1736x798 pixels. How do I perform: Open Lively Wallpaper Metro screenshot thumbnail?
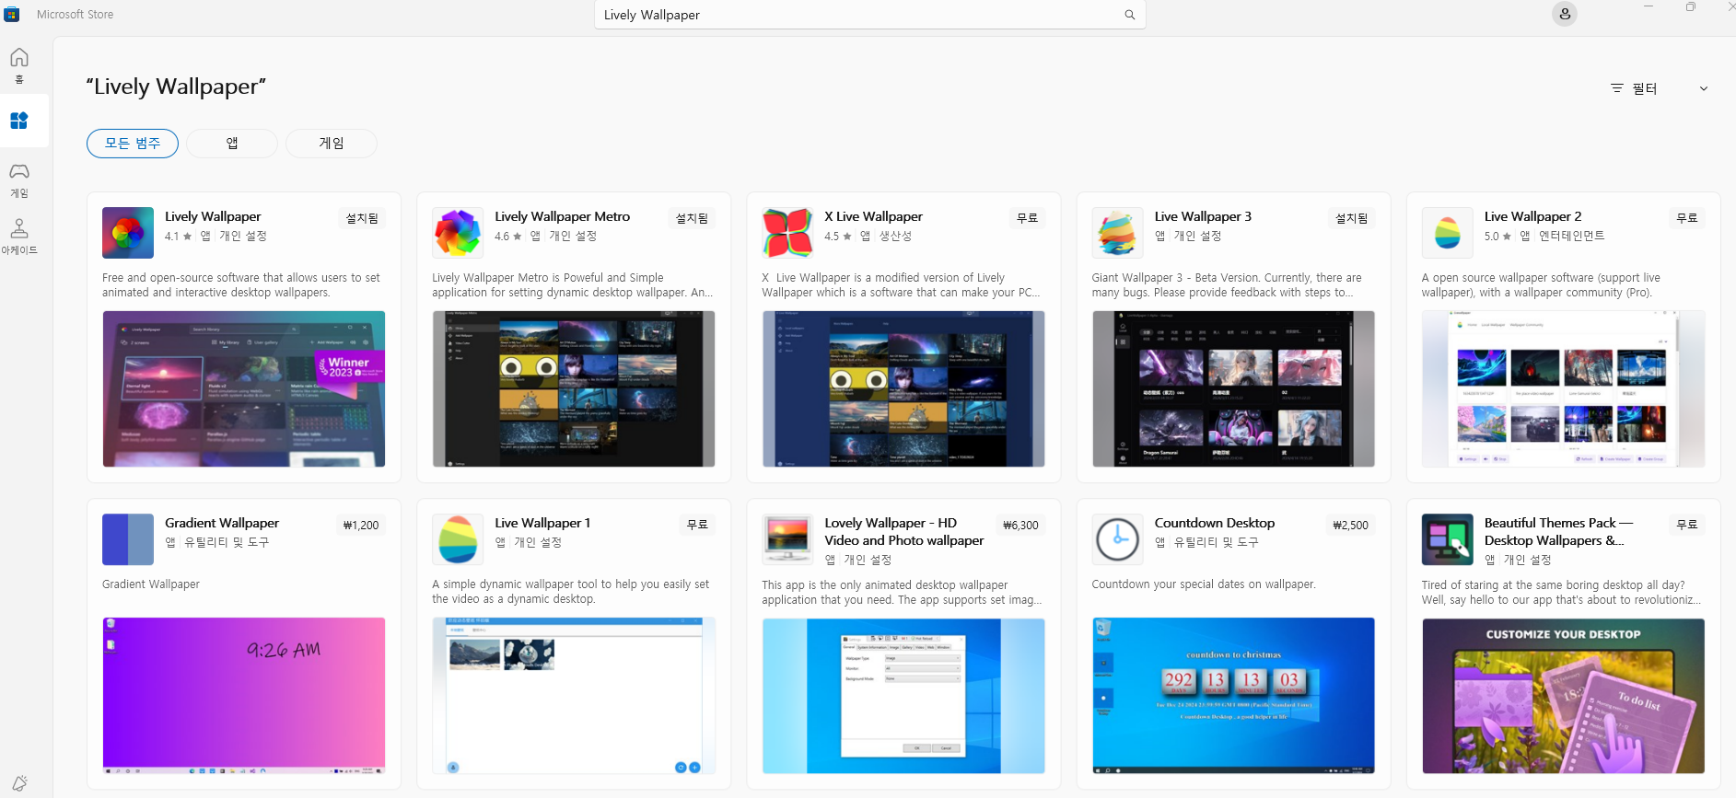[x=574, y=388]
